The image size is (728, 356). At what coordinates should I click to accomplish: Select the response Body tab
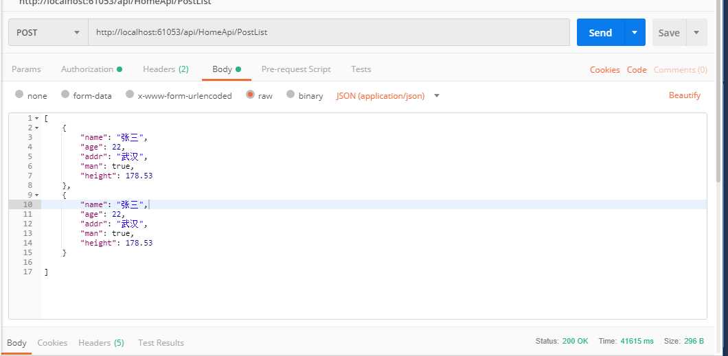coord(16,342)
